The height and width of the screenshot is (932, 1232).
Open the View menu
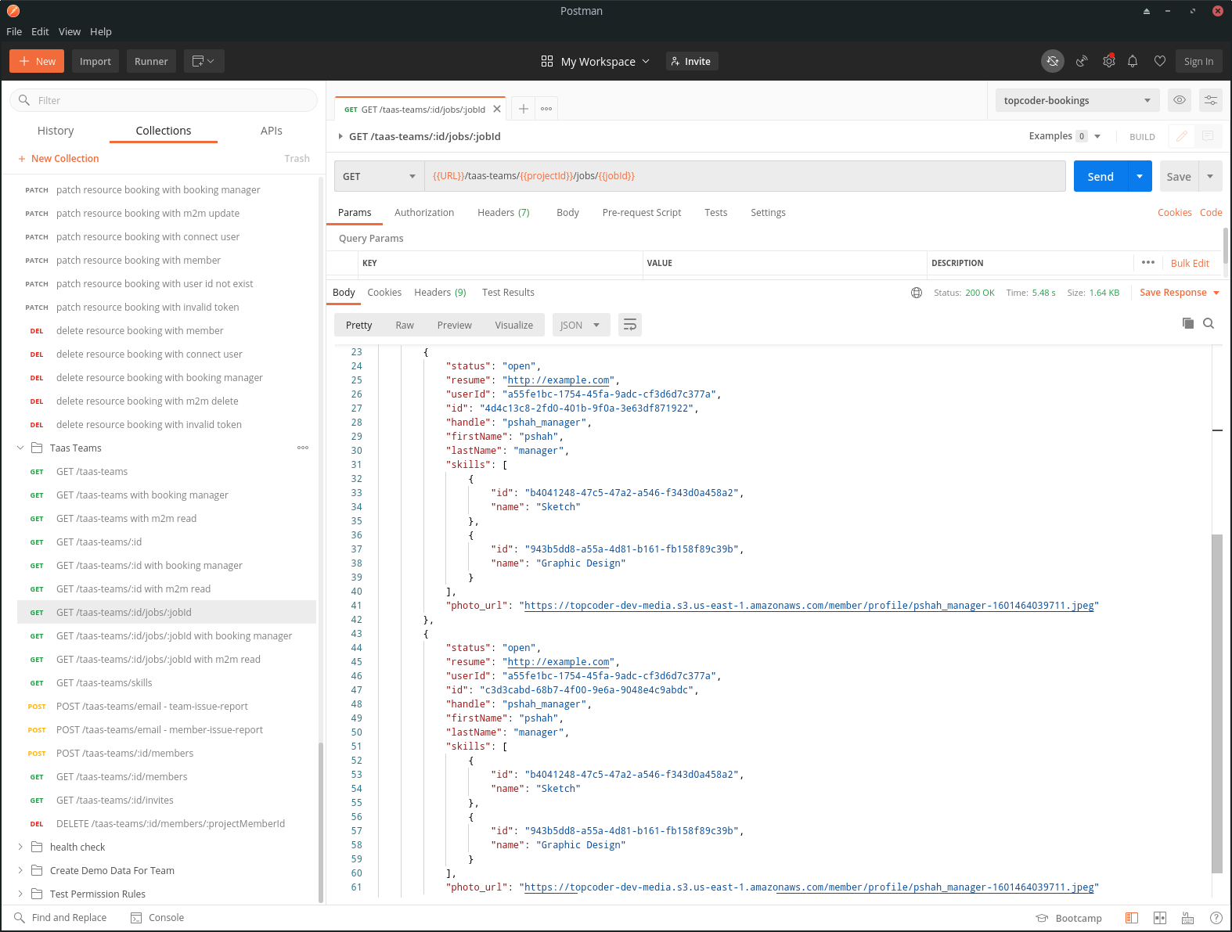coord(70,31)
